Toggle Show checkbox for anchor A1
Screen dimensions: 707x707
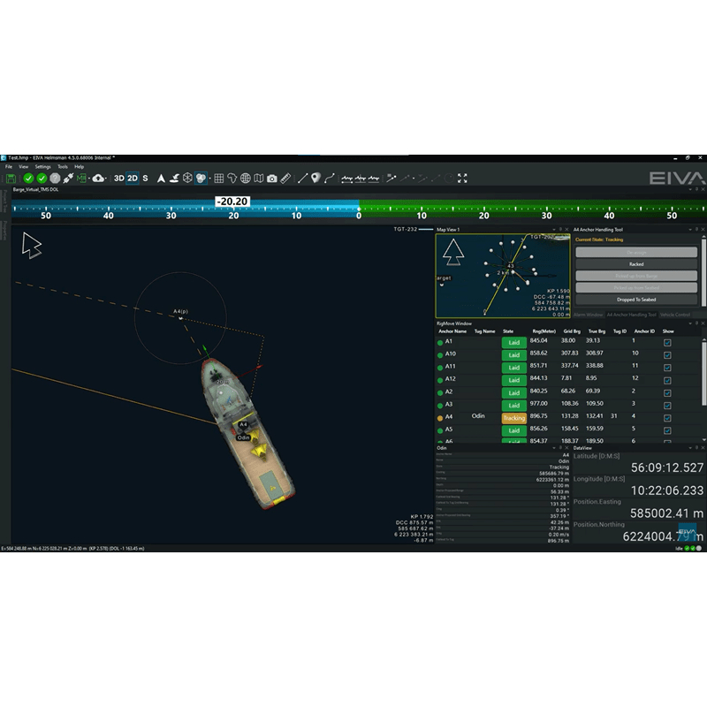pyautogui.click(x=667, y=343)
